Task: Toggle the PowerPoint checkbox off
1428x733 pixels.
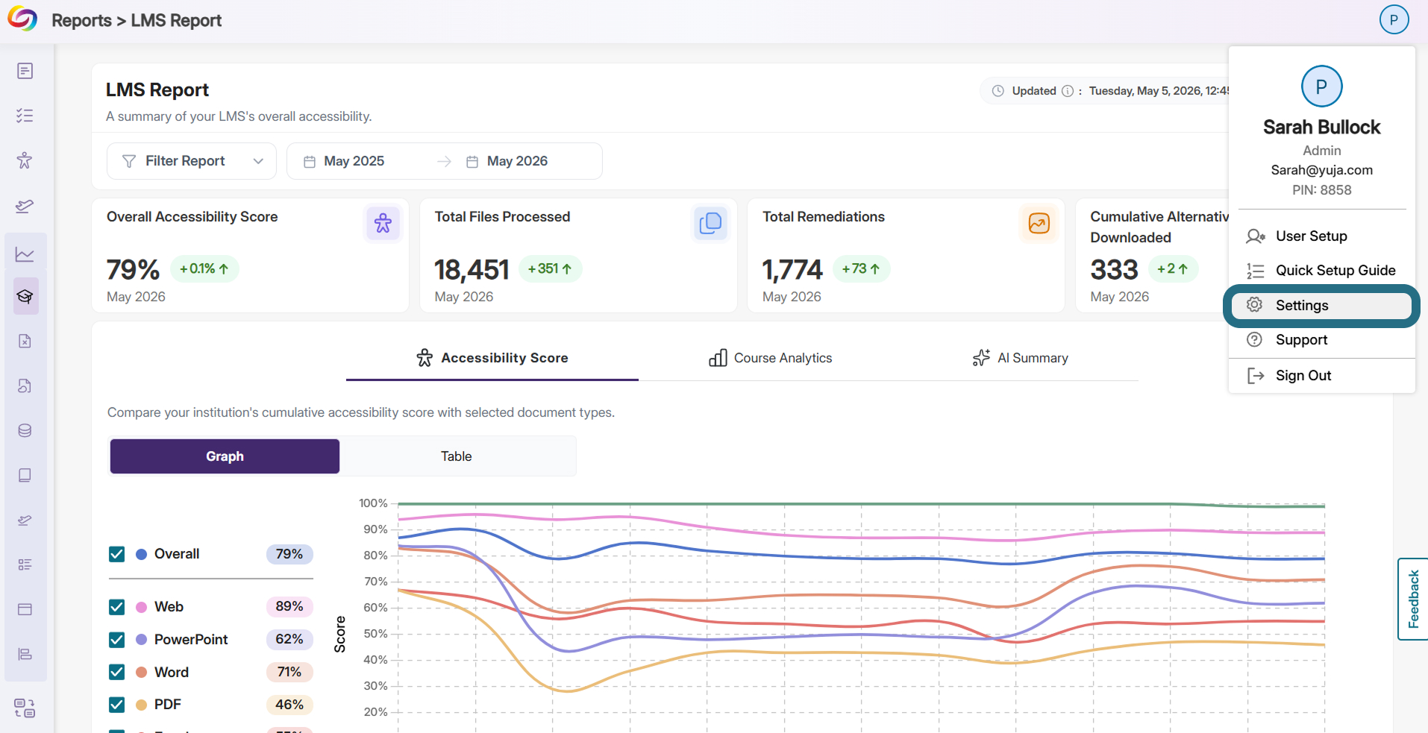Action: pyautogui.click(x=117, y=640)
